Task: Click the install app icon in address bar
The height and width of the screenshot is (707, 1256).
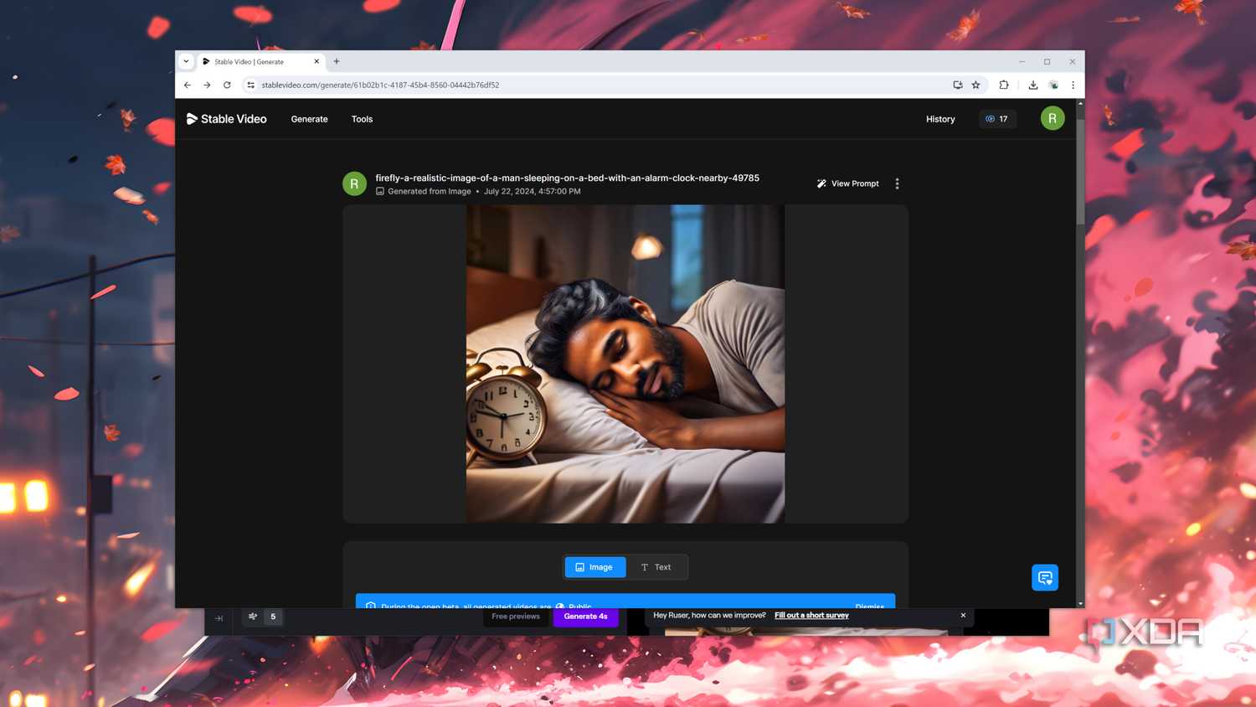Action: tap(958, 85)
